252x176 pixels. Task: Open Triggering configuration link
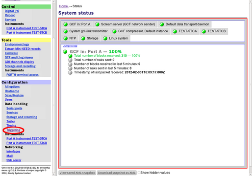pyautogui.click(x=13, y=130)
